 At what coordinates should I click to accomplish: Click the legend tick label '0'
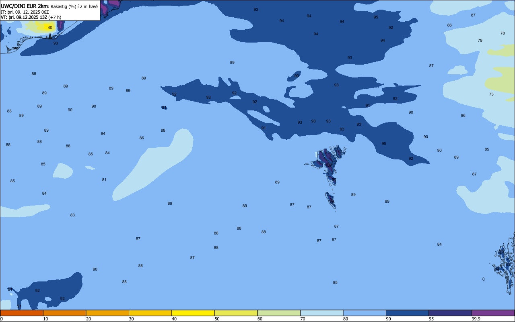[2, 319]
